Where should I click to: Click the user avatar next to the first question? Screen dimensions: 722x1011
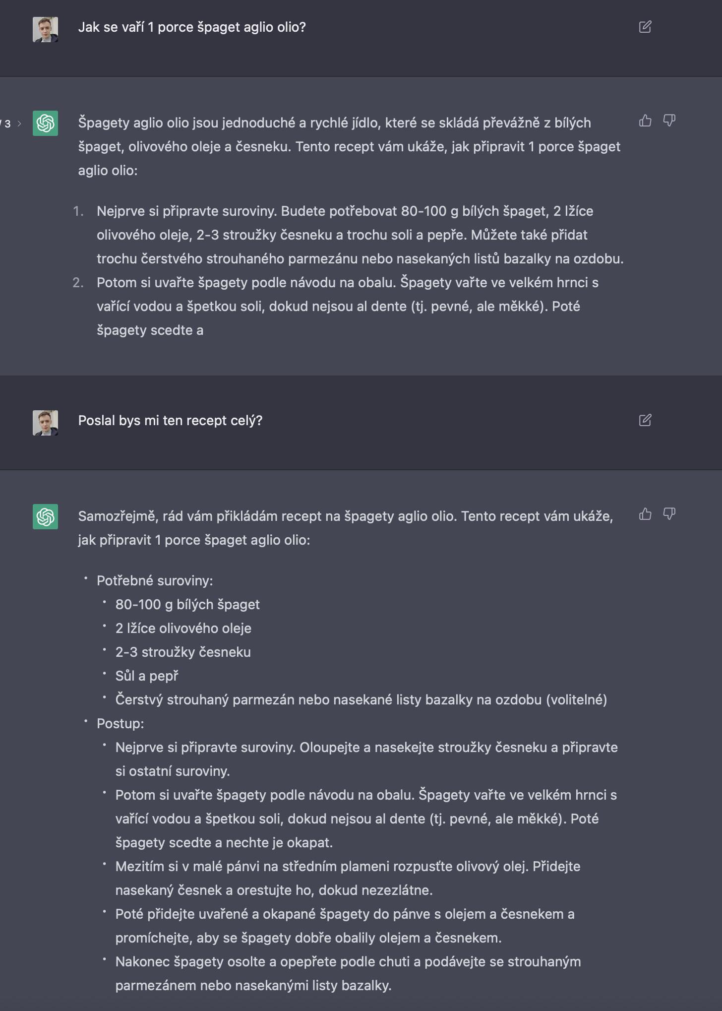coord(45,29)
